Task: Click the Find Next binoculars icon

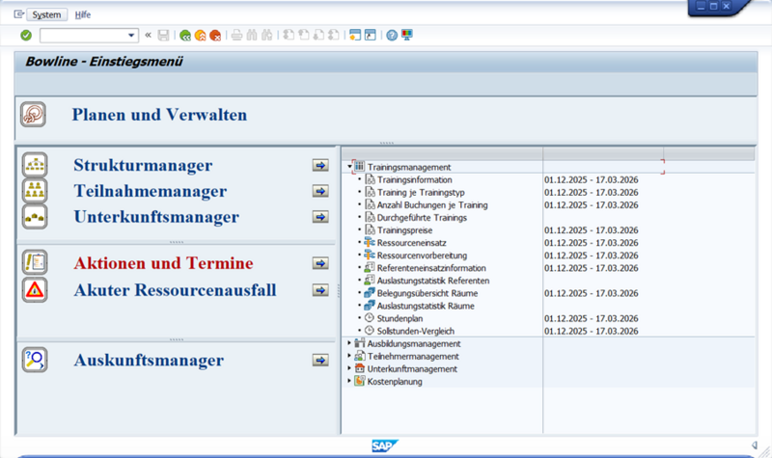Action: point(267,35)
